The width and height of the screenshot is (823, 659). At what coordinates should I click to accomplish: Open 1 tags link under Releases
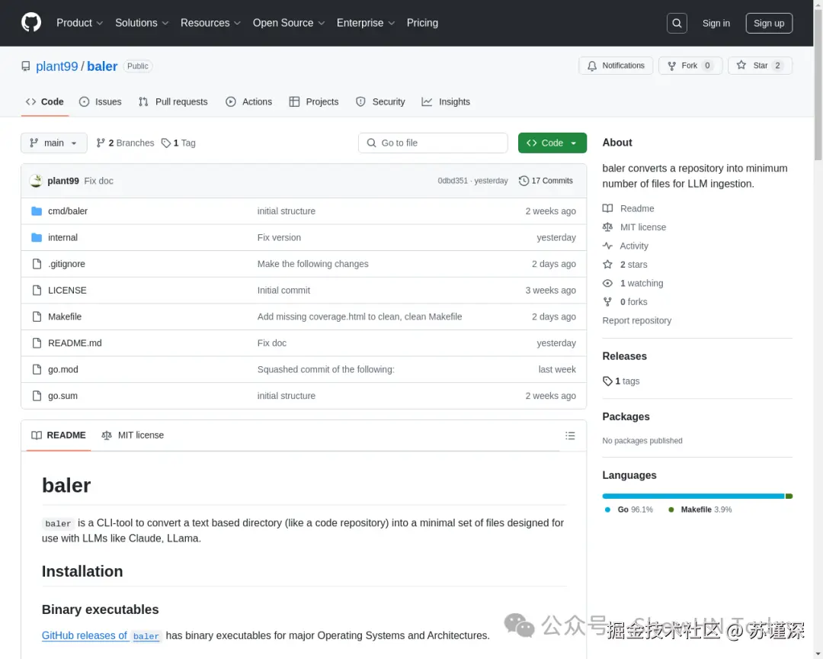[x=621, y=381]
